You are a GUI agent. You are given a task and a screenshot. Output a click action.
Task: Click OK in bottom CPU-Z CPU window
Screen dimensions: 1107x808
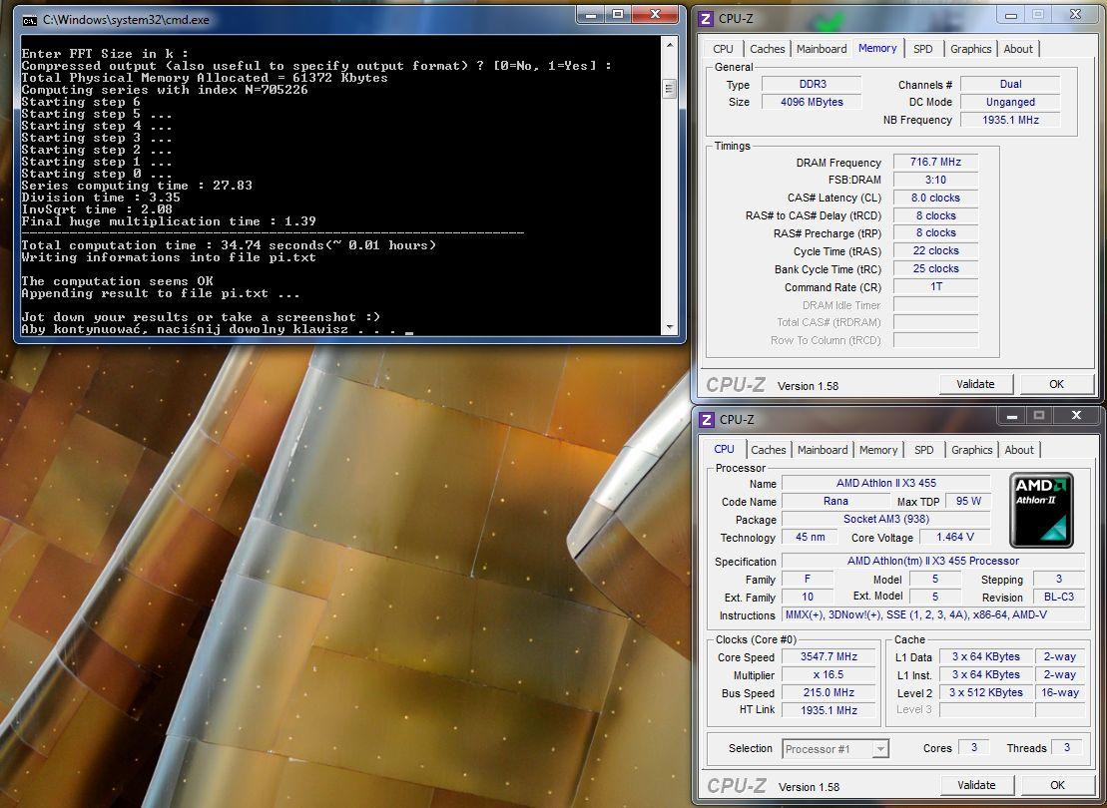pyautogui.click(x=1057, y=785)
